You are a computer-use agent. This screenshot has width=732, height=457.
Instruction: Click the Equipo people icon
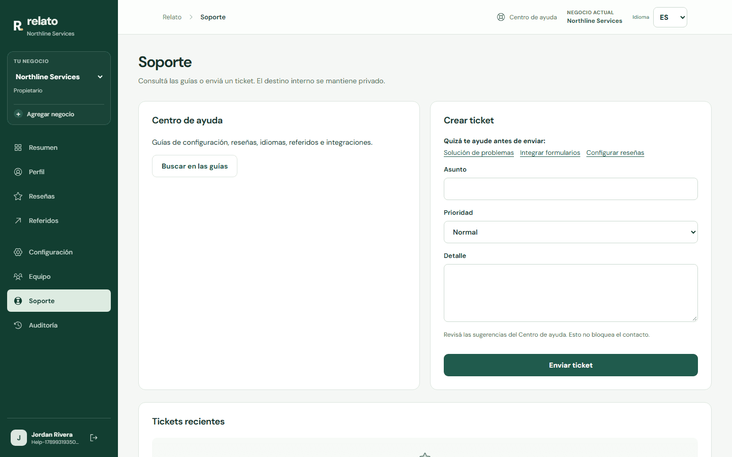point(18,277)
